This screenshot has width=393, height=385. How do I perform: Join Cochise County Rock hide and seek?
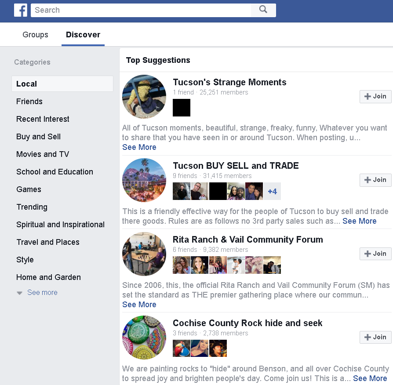[x=375, y=337]
